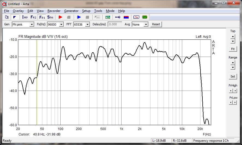242x145 pixels.
Task: Open the Edit menu
Action: click(x=30, y=11)
